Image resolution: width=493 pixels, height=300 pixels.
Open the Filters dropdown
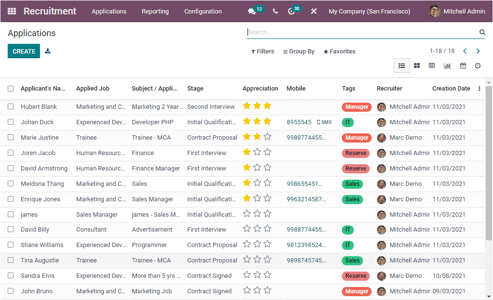(x=262, y=51)
